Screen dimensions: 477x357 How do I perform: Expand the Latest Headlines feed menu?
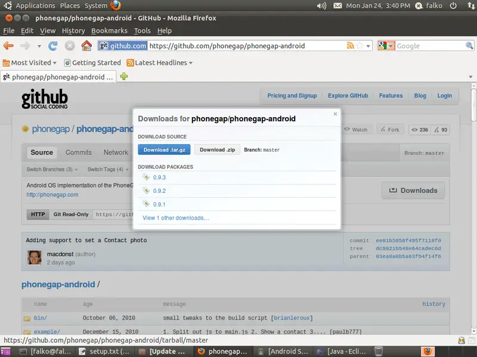[160, 63]
